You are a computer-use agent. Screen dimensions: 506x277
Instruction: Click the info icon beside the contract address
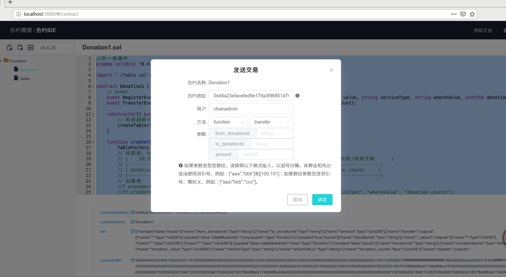pyautogui.click(x=297, y=95)
